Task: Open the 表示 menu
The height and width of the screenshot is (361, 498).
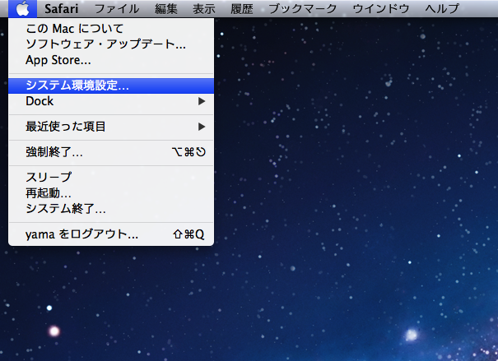Action: (x=204, y=8)
